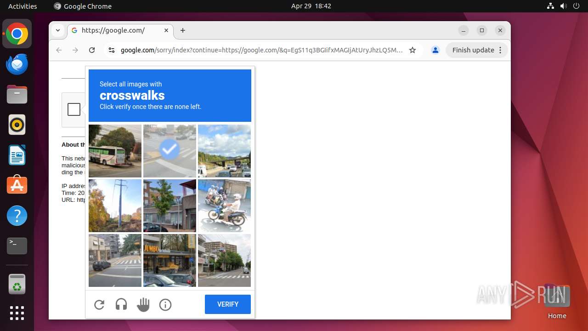Open the Google Chrome app menu in top bar
This screenshot has height=331, width=588.
(x=83, y=6)
